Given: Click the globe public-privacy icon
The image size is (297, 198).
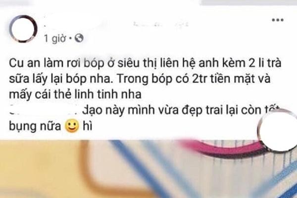Looking at the screenshot, I should coord(79,39).
